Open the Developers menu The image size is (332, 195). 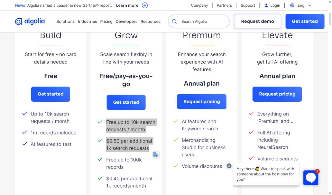pos(126,22)
